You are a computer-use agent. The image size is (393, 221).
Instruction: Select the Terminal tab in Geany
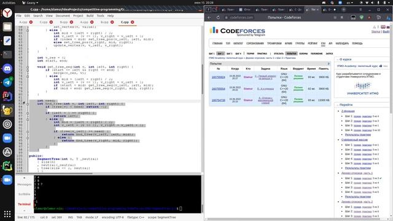coord(25,204)
